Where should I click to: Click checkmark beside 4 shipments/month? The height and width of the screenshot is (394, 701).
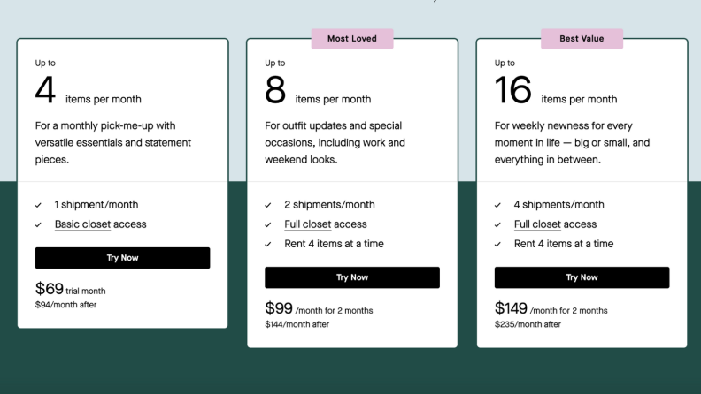click(497, 205)
